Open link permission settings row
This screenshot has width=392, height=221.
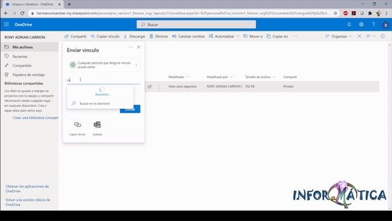pos(104,65)
